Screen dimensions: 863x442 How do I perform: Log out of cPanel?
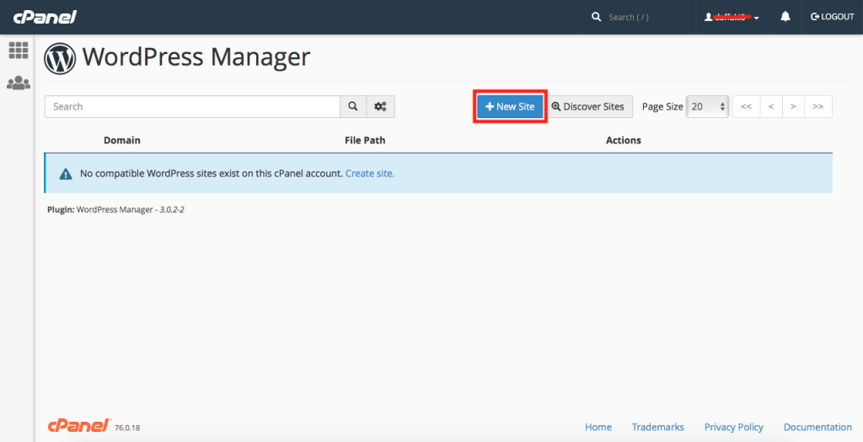(x=832, y=17)
